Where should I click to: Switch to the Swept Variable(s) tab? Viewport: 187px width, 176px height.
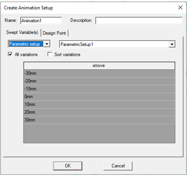point(22,32)
